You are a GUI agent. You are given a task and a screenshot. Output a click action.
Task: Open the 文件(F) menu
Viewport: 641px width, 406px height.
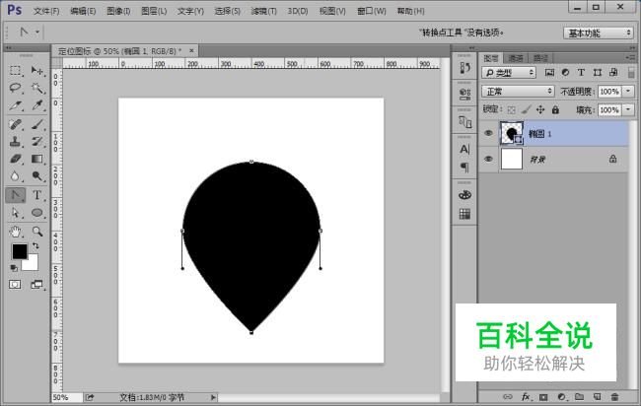(46, 11)
